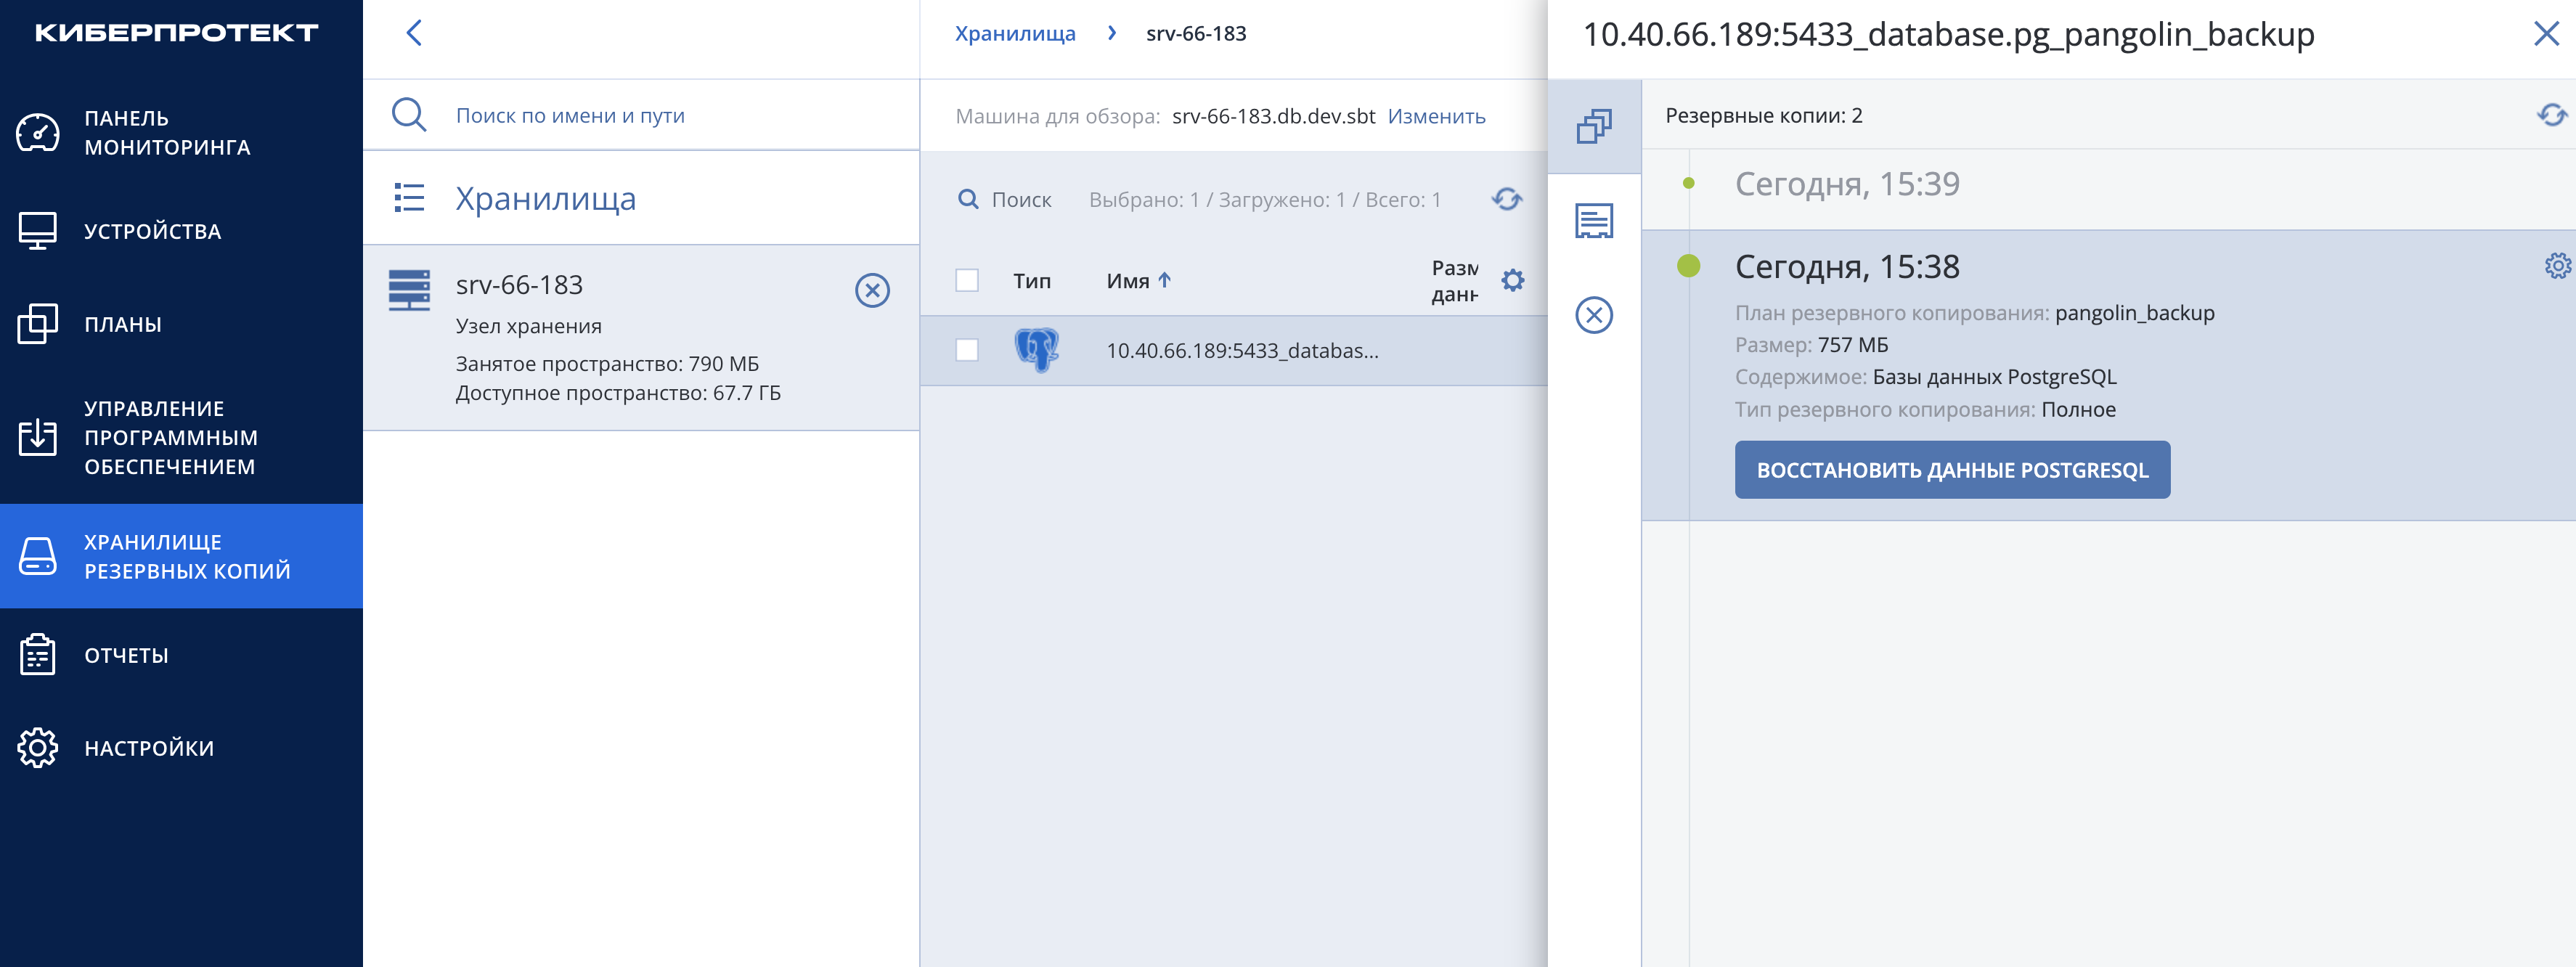
Task: Remove srv-66-183 storage with X icon
Action: 872,290
